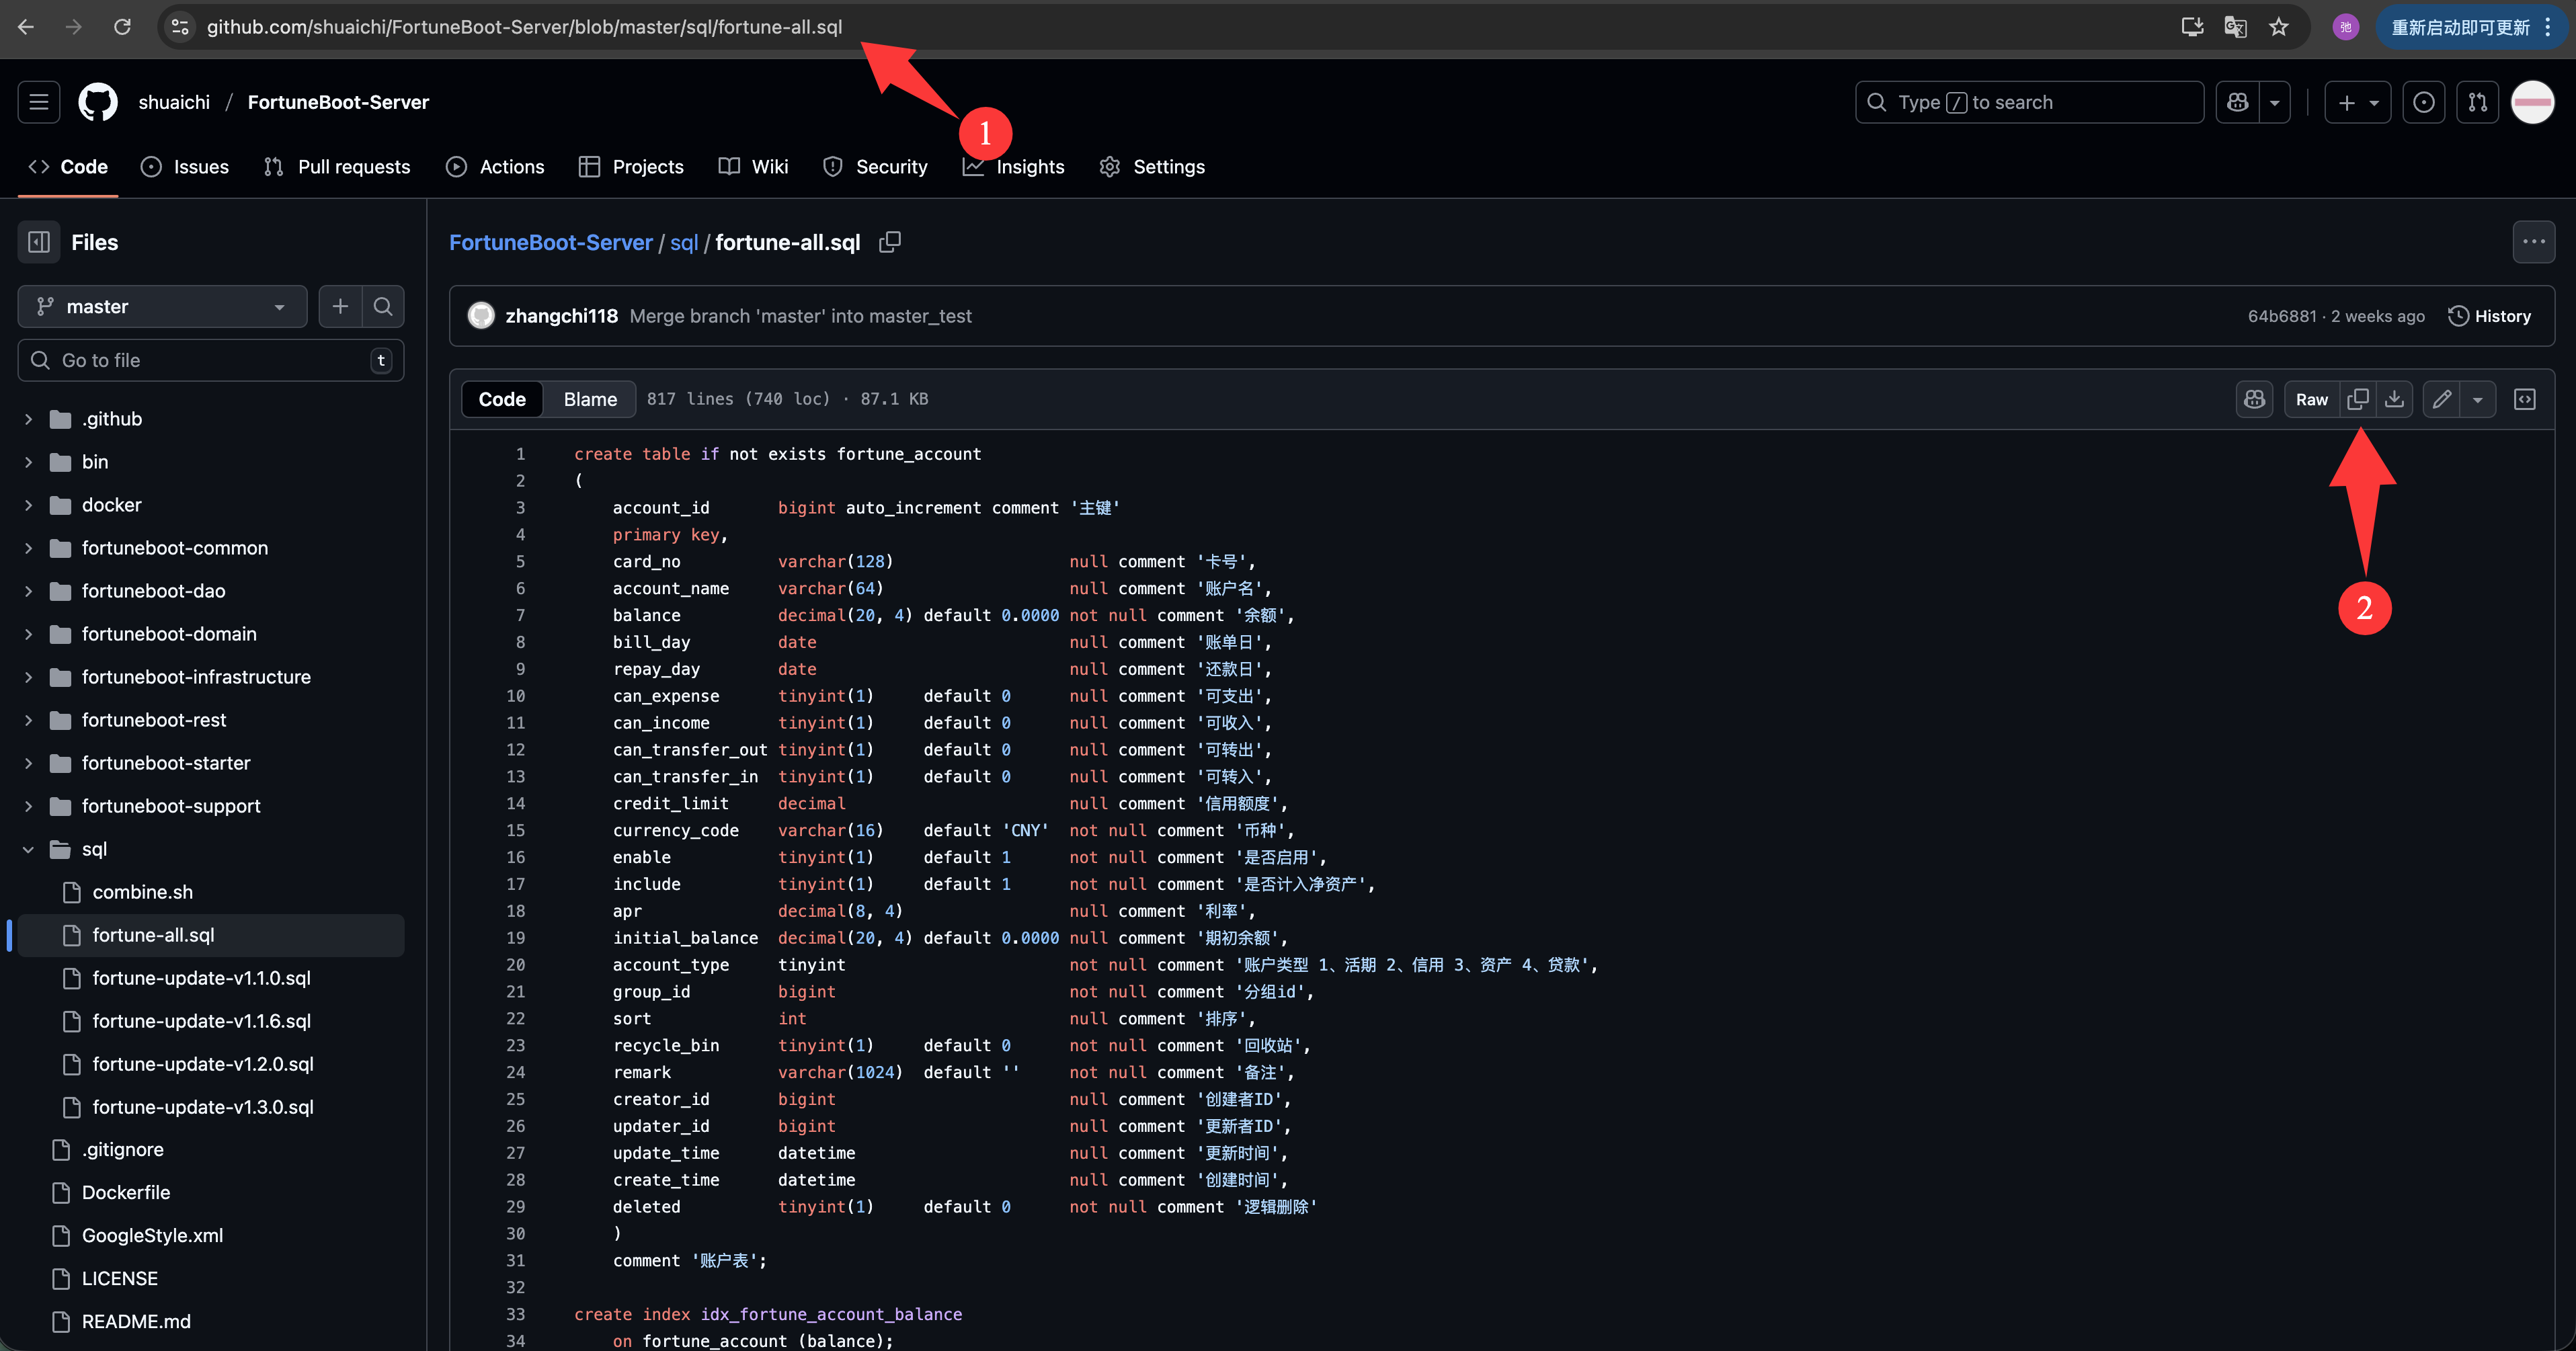Download the raw file
Viewport: 2576px width, 1351px height.
click(2394, 399)
